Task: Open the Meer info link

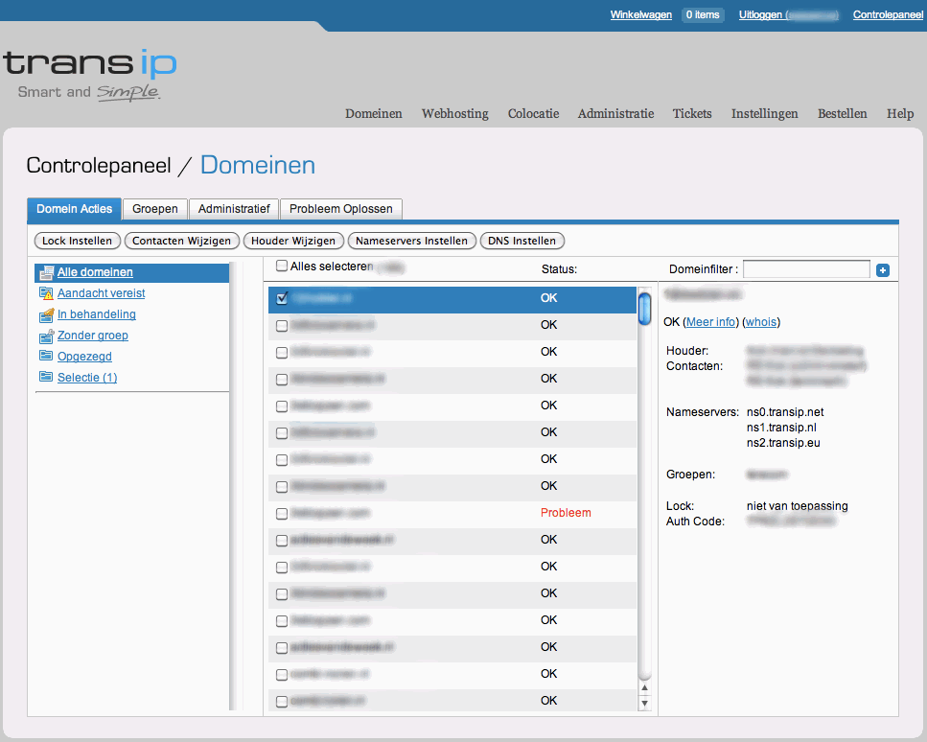Action: (x=710, y=322)
